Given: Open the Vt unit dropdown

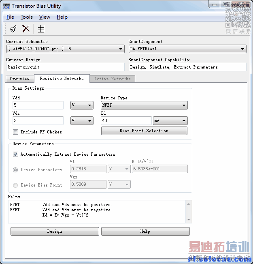Looking at the screenshot, I should click(x=119, y=169).
